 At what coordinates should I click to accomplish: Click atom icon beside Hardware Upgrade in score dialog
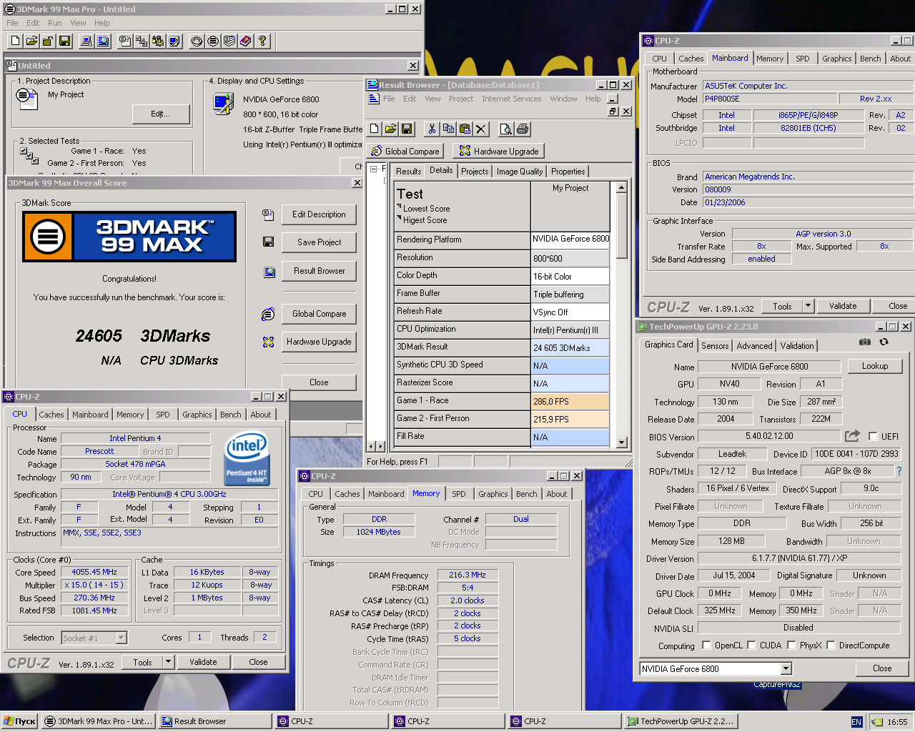(x=269, y=342)
